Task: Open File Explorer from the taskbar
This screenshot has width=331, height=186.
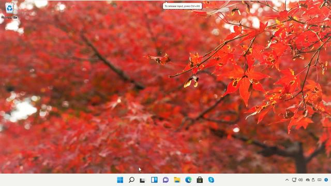Action: (x=177, y=180)
